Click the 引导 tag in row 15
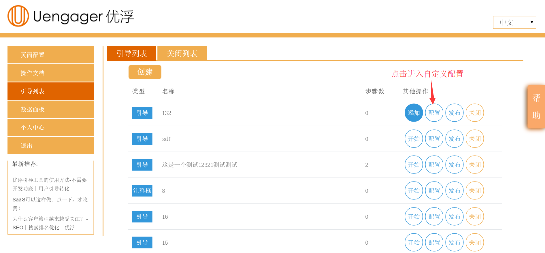 coord(142,242)
